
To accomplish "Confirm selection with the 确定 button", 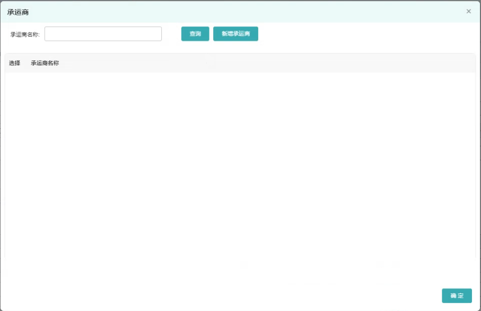I will (457, 296).
